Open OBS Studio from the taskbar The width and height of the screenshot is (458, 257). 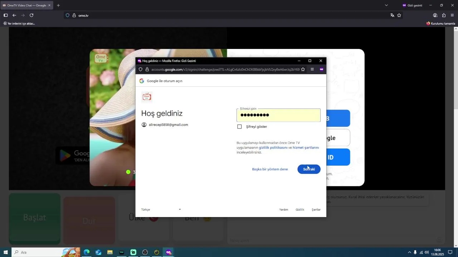[x=145, y=252]
